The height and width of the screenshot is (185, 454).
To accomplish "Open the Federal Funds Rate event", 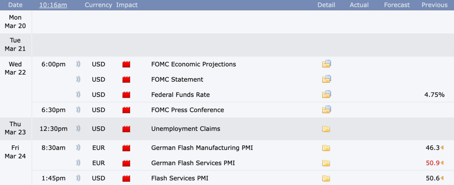I will (180, 95).
